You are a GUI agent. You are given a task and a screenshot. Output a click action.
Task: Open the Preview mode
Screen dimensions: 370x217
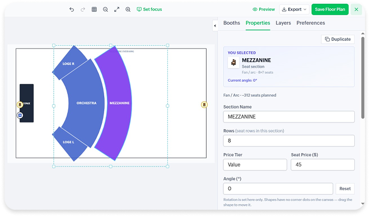(x=264, y=10)
